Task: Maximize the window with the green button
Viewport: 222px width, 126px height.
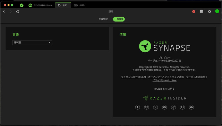Action: [12, 5]
